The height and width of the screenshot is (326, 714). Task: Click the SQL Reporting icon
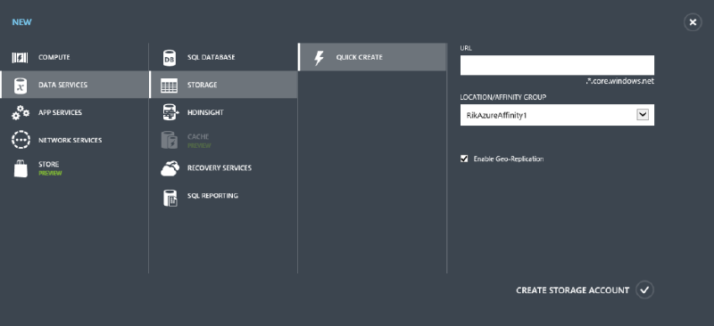coord(170,198)
